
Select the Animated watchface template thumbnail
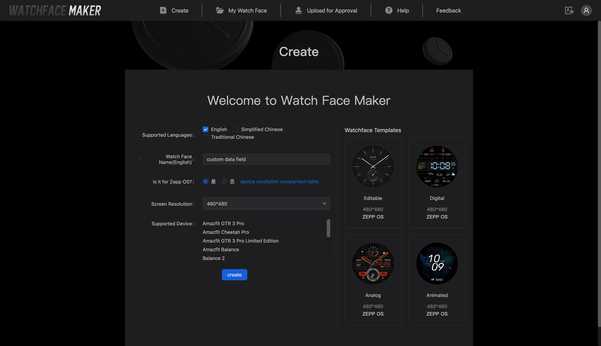click(x=437, y=263)
